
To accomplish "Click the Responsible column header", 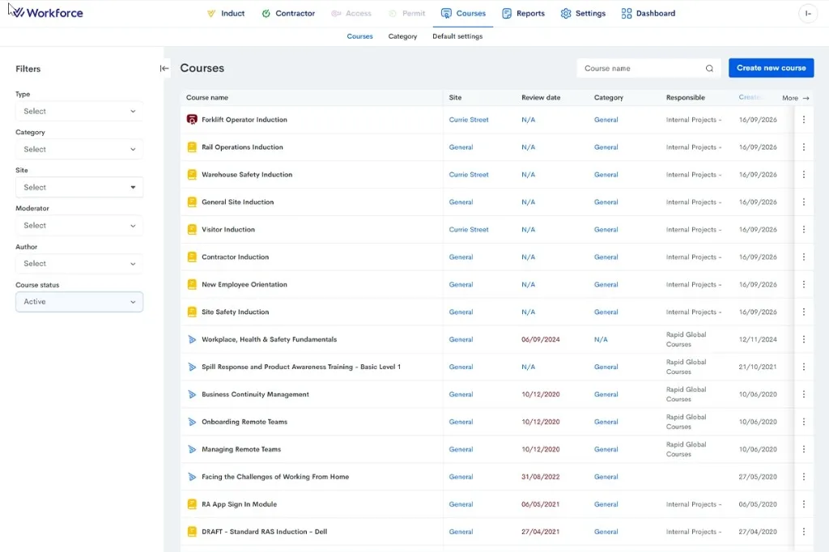I will click(x=685, y=97).
